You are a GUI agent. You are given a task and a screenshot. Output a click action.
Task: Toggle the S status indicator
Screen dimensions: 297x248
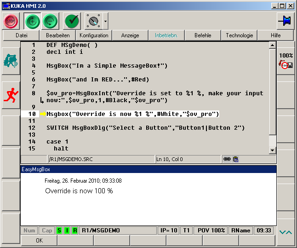(59, 231)
